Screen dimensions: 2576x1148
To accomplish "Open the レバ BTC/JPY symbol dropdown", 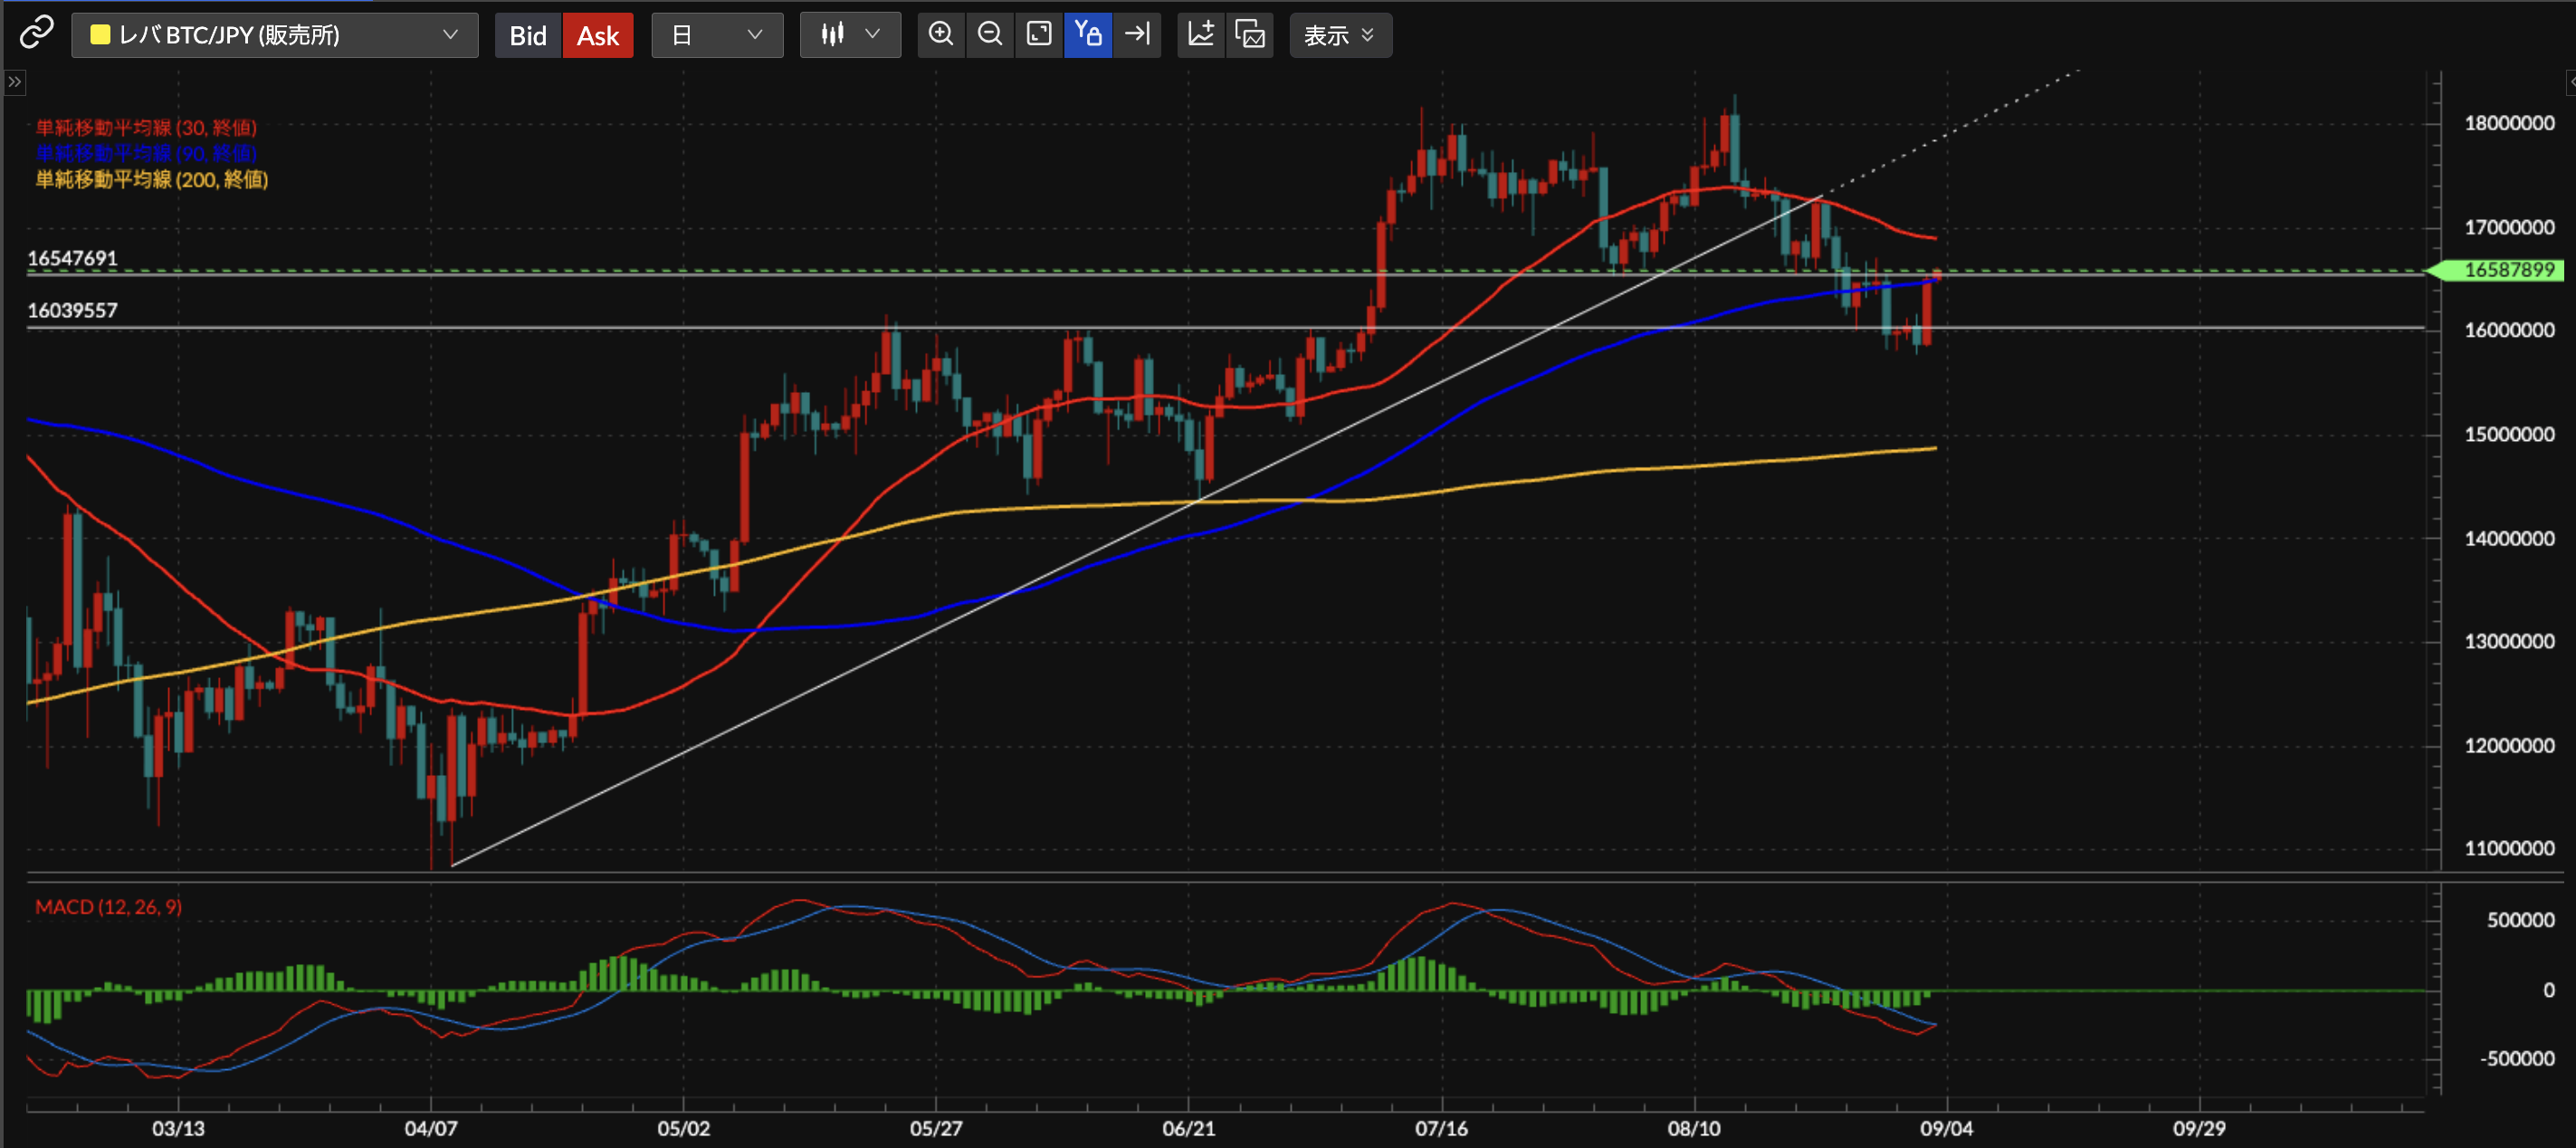I will (x=275, y=35).
